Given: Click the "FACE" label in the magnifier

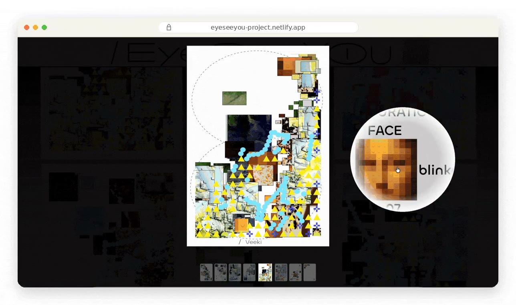Looking at the screenshot, I should pyautogui.click(x=385, y=130).
